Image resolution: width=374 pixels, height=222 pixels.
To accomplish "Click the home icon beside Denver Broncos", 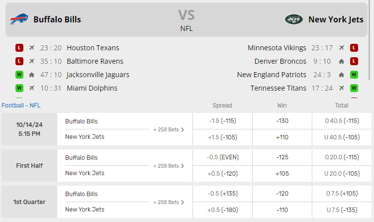I will click(x=341, y=61).
